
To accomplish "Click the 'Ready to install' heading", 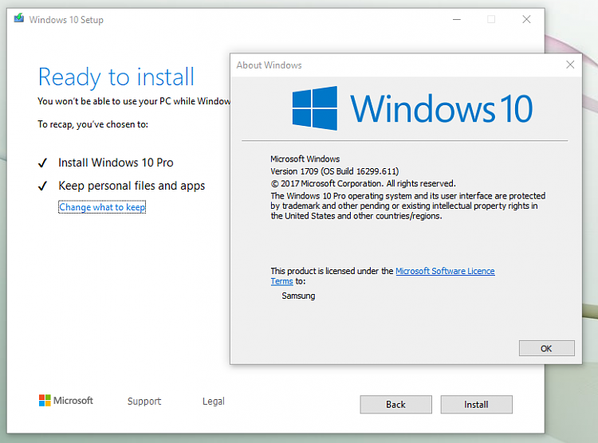I will [x=116, y=77].
